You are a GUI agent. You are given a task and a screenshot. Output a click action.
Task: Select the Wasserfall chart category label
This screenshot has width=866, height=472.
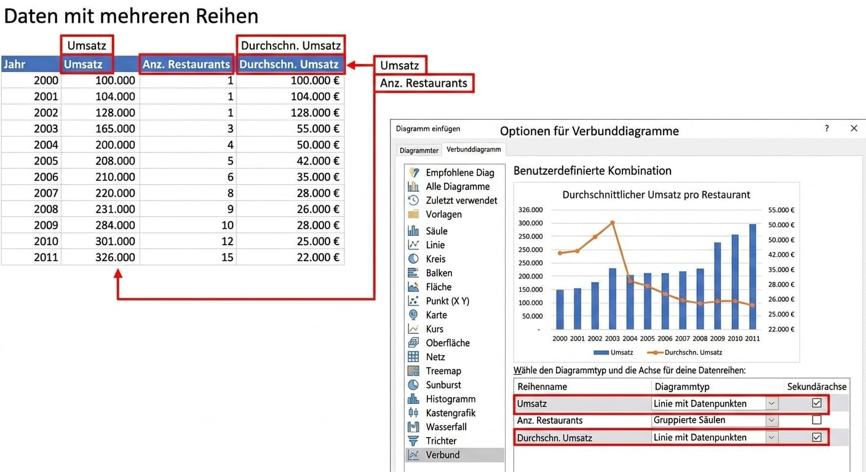pos(447,427)
